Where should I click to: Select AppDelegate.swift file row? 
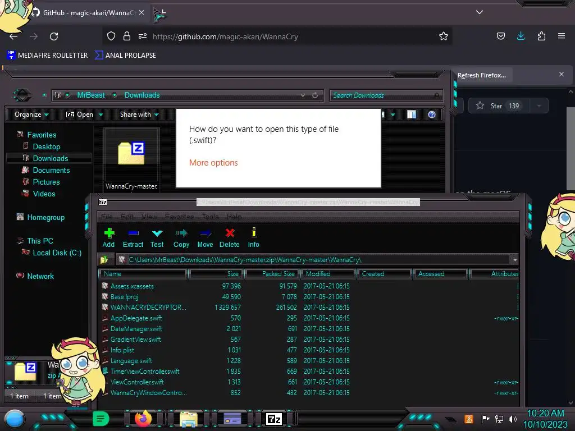click(x=308, y=318)
